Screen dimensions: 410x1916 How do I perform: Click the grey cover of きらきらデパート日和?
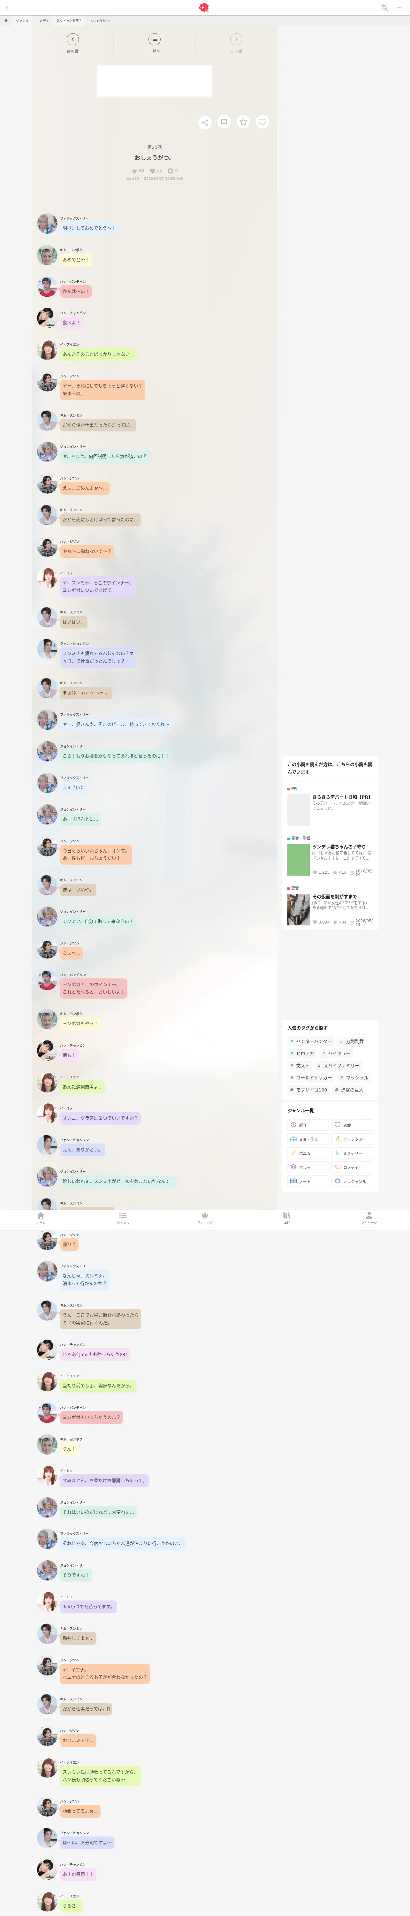pos(298,810)
